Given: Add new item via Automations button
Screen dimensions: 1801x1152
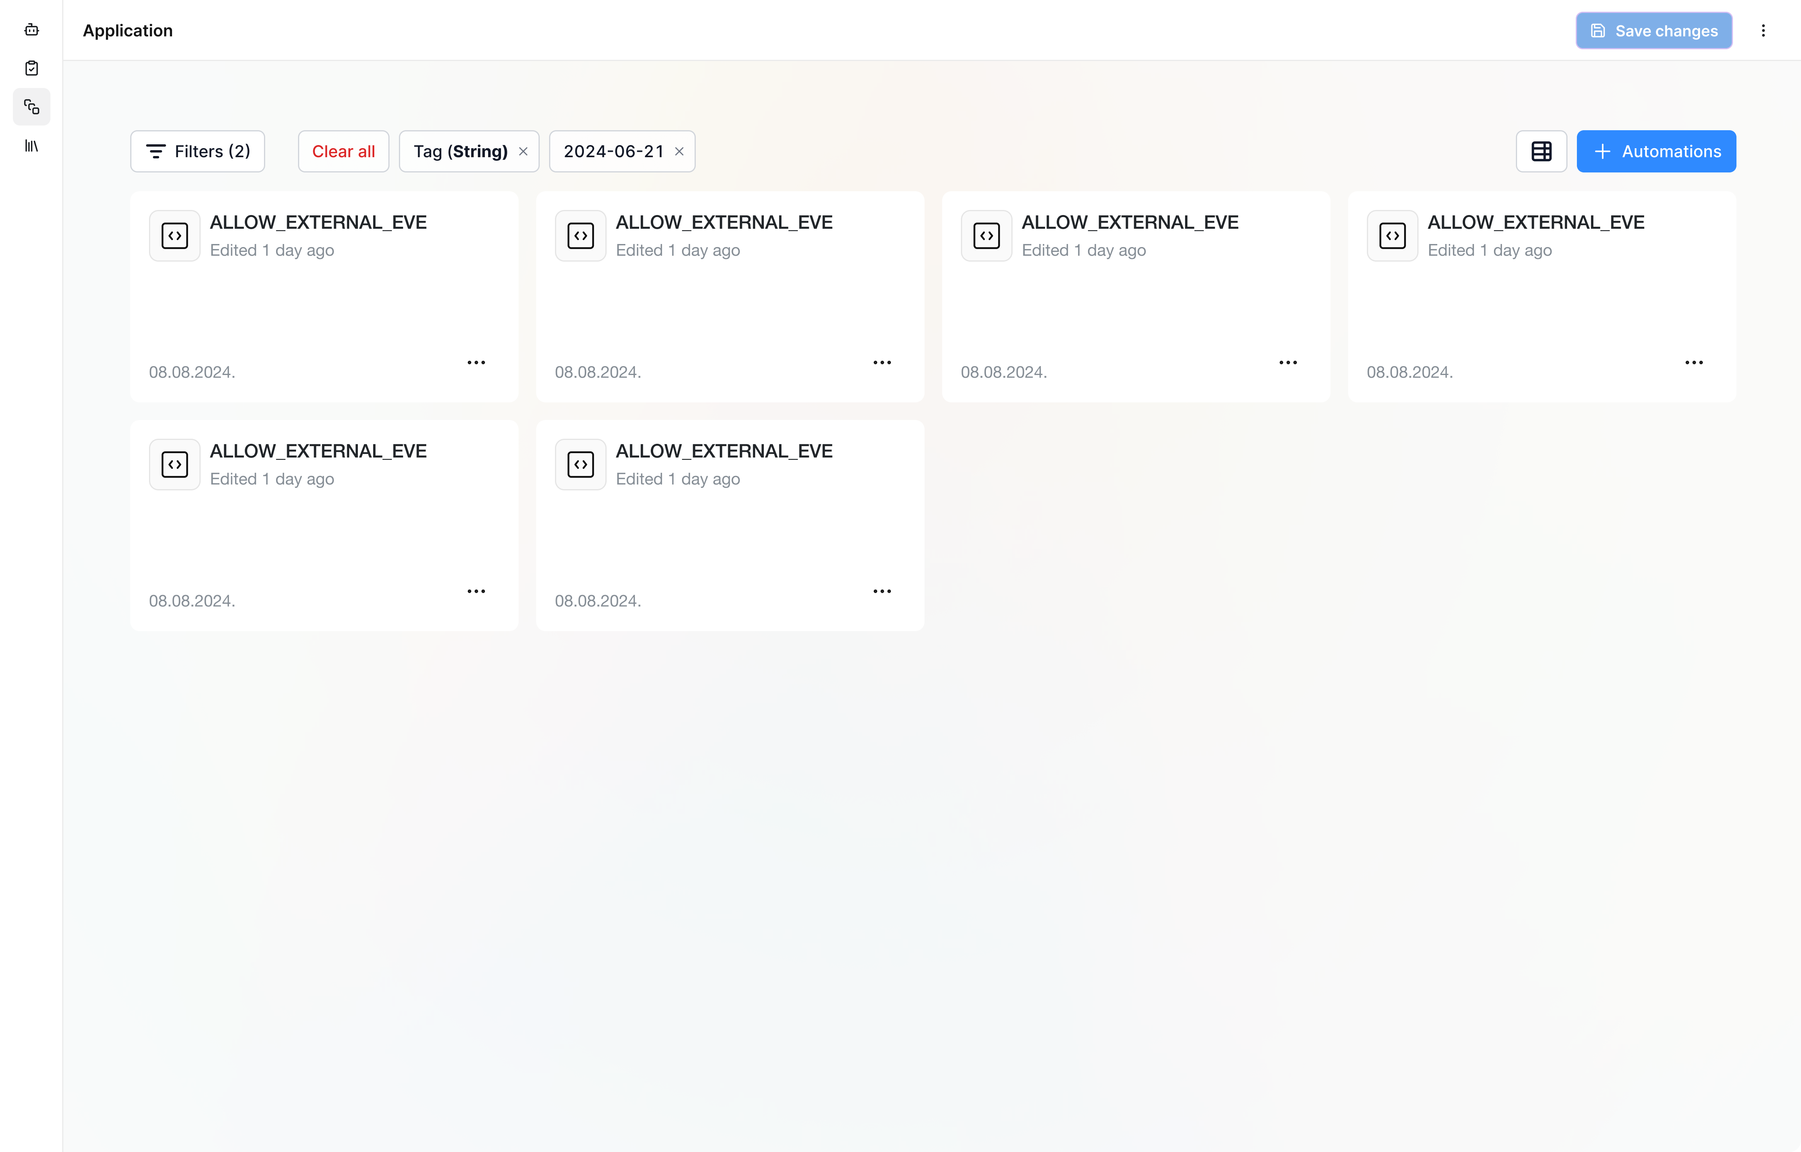Looking at the screenshot, I should pyautogui.click(x=1656, y=151).
